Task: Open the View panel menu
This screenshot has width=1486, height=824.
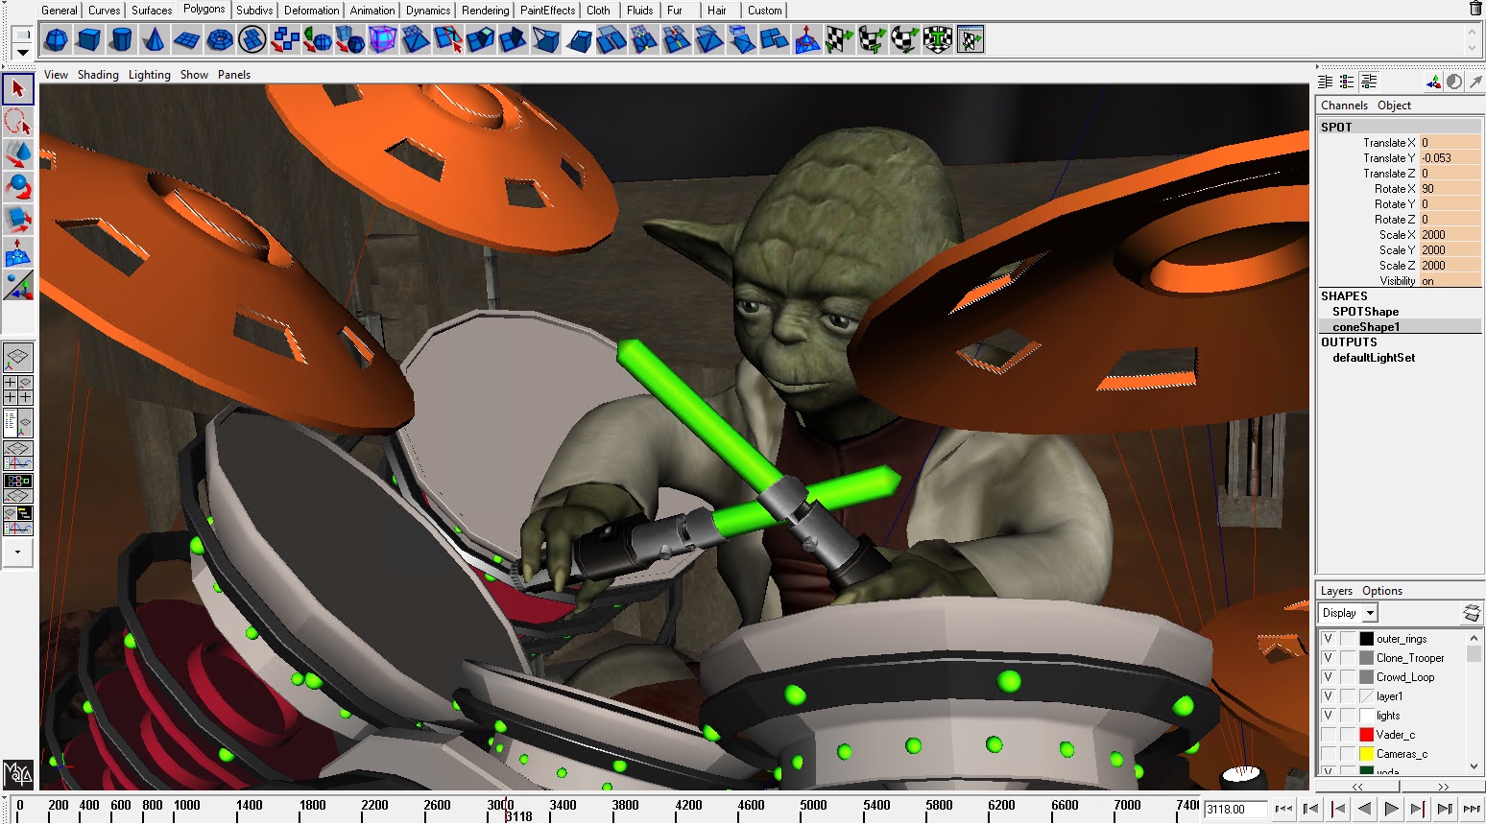Action: tap(56, 75)
